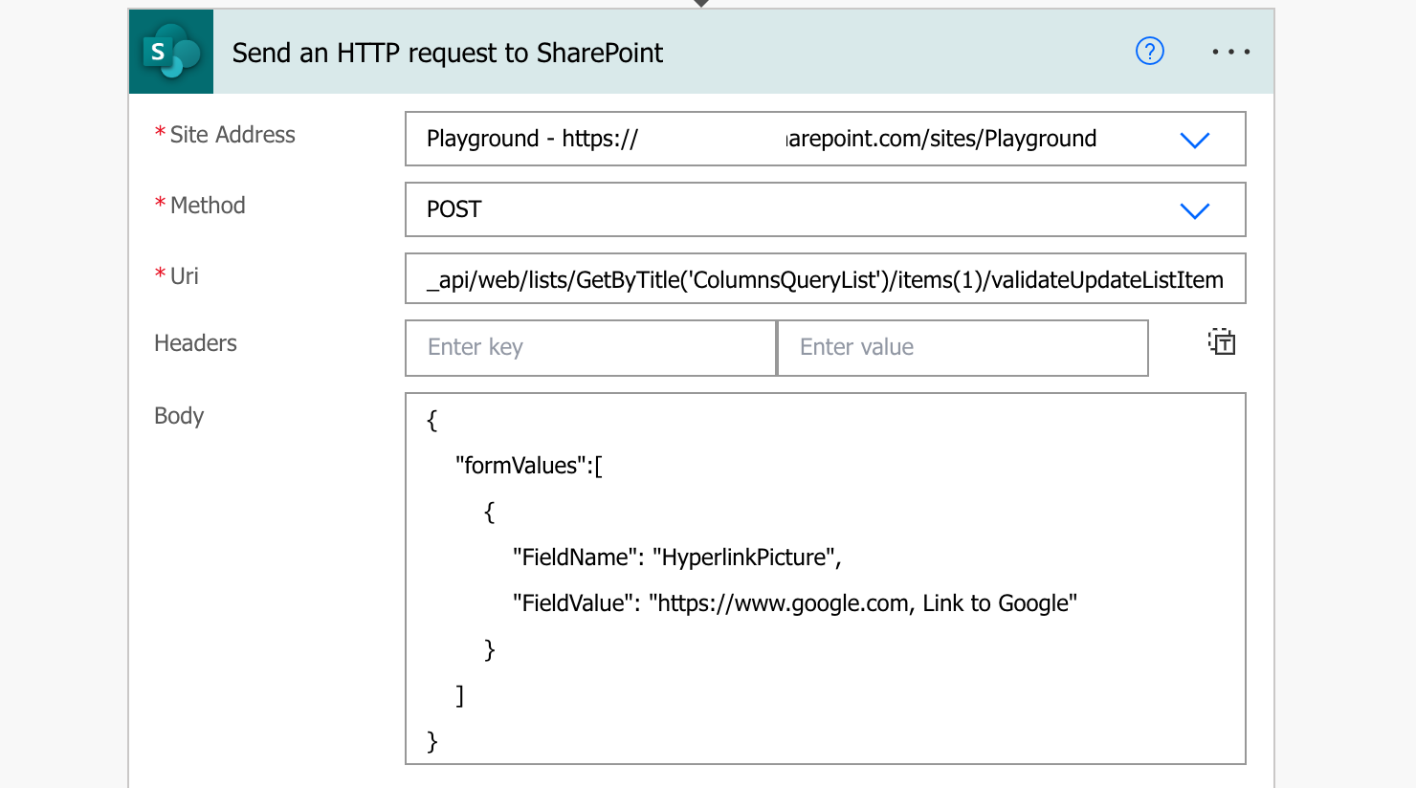This screenshot has width=1416, height=788.
Task: Click the Headers 'Enter value' field
Action: pos(962,347)
